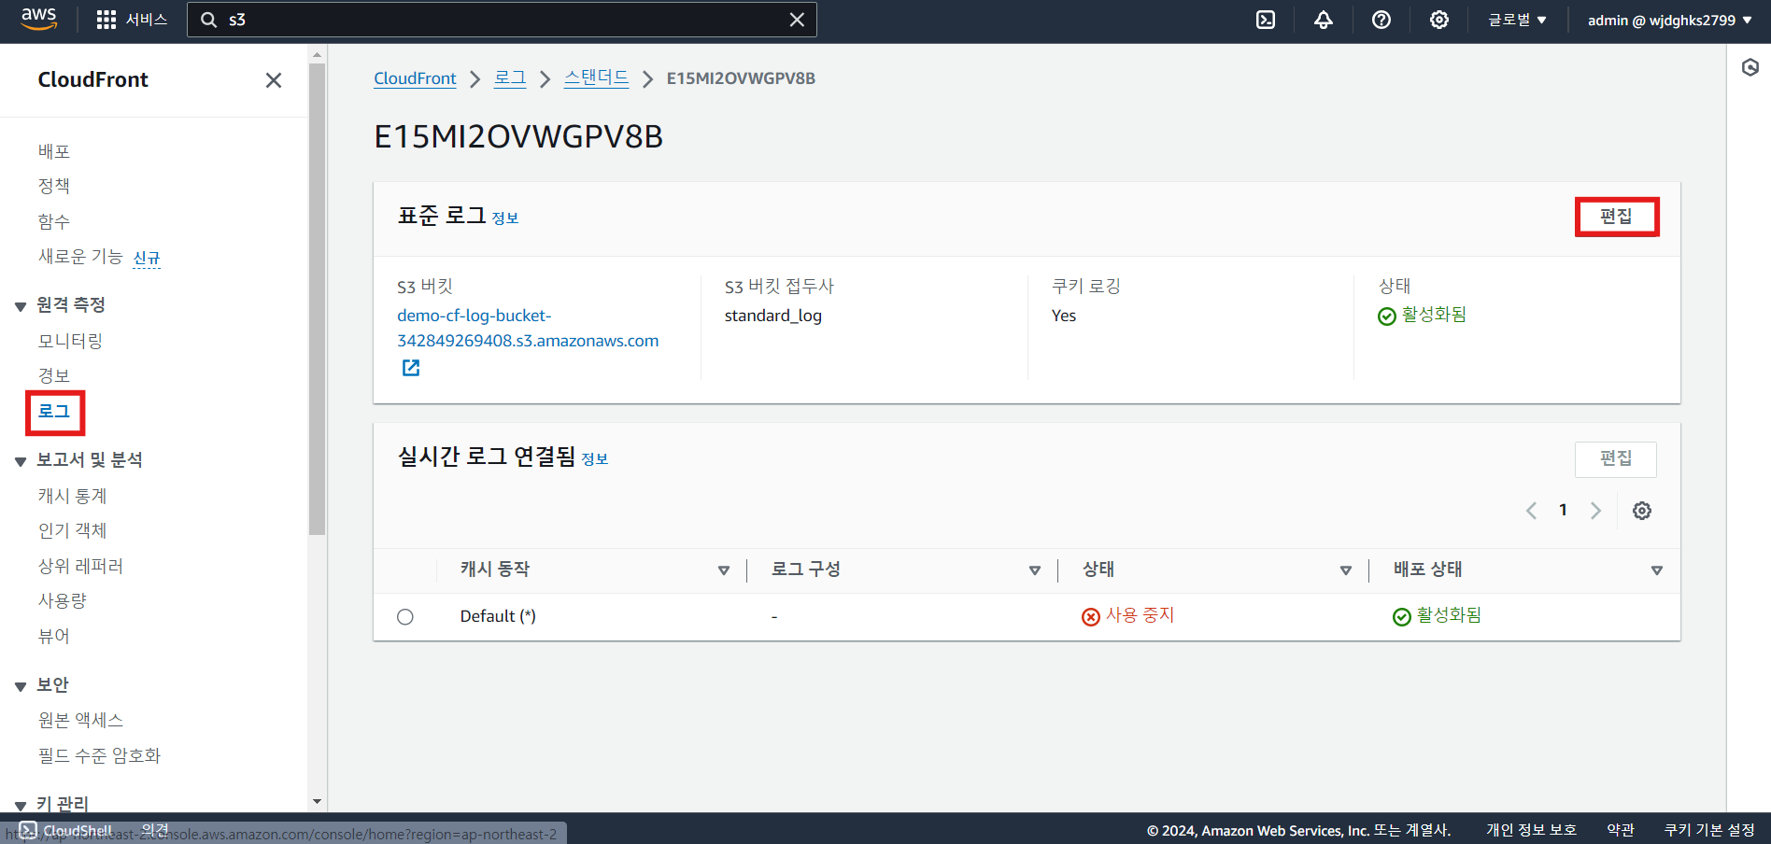Click page number 1 in pagination
Viewport: 1771px width, 844px height.
coord(1563,510)
